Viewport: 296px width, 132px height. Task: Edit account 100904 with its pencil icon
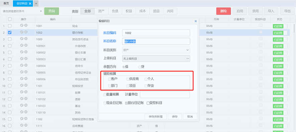[x=22, y=66]
